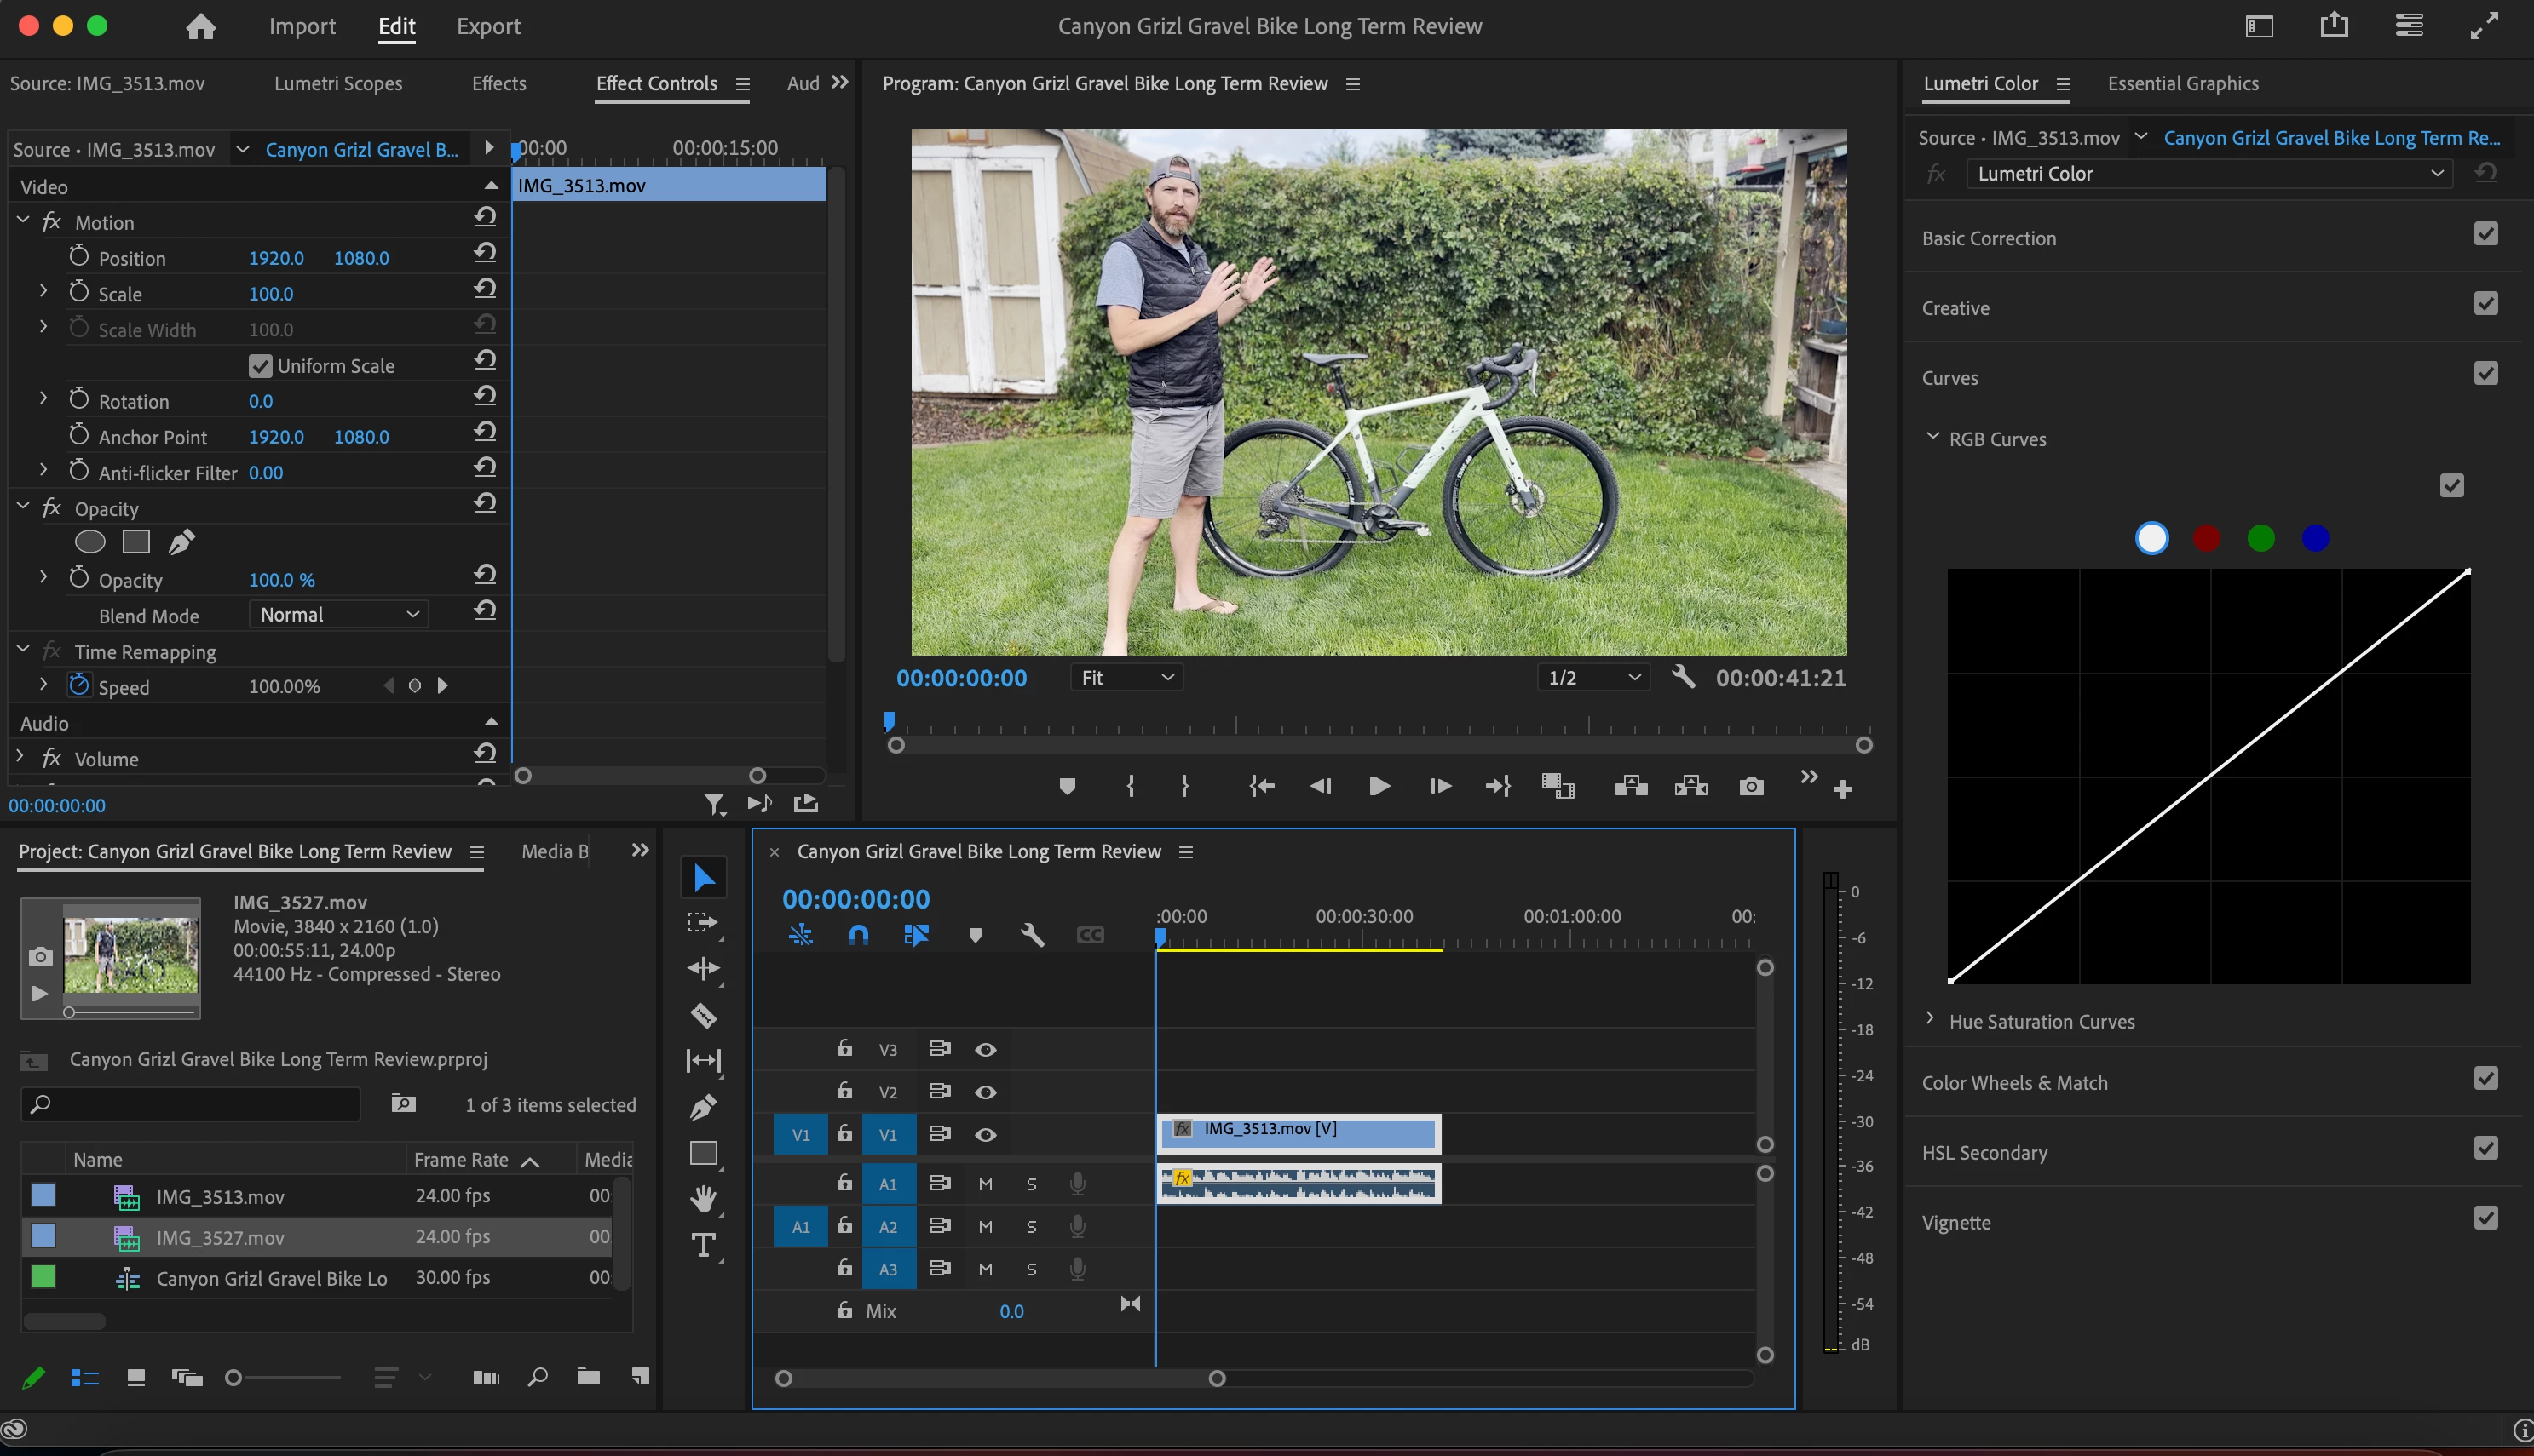The width and height of the screenshot is (2534, 1456).
Task: Select the red channel curve swatch
Action: 2207,539
